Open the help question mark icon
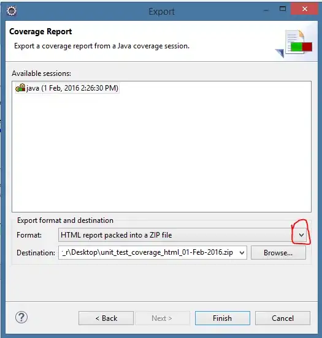 pos(21,317)
